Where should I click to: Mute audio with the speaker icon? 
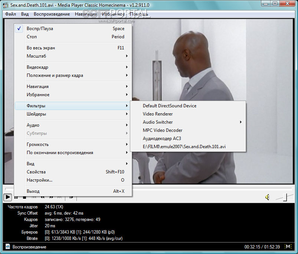[x=268, y=197]
